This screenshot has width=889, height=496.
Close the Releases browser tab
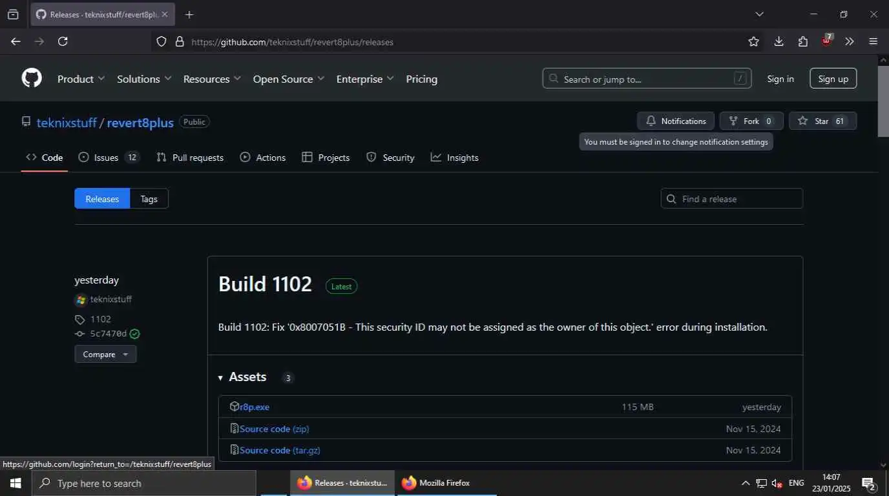click(165, 14)
